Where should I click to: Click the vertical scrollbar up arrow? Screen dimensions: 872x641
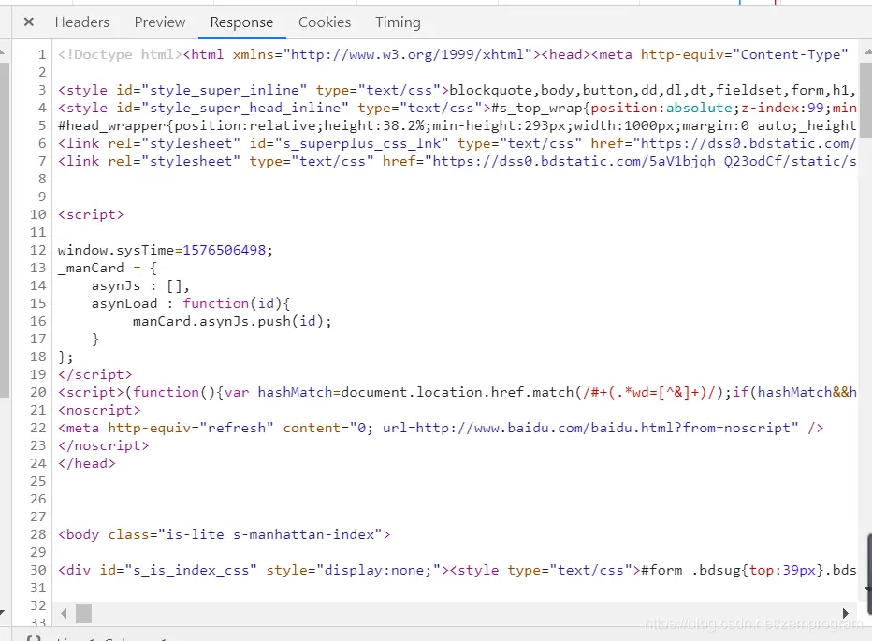coord(866,51)
